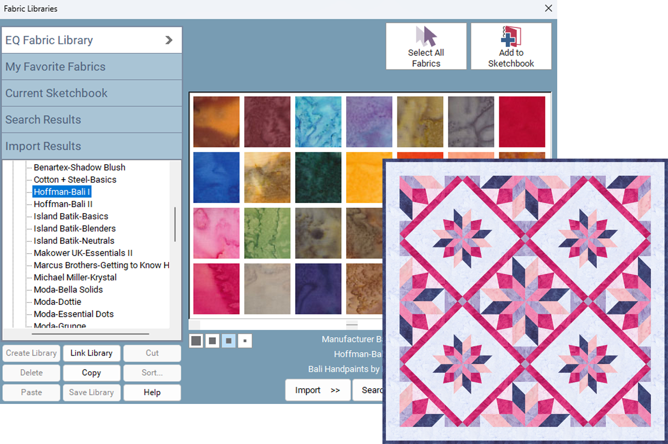Select the Marcus Brothers-Getting to Know entry
The height and width of the screenshot is (444, 668).
pos(101,265)
